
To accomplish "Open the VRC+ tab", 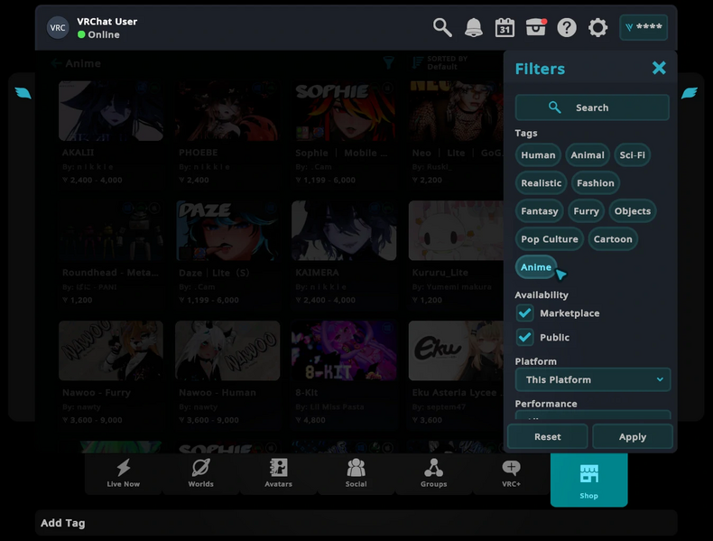I will (511, 473).
